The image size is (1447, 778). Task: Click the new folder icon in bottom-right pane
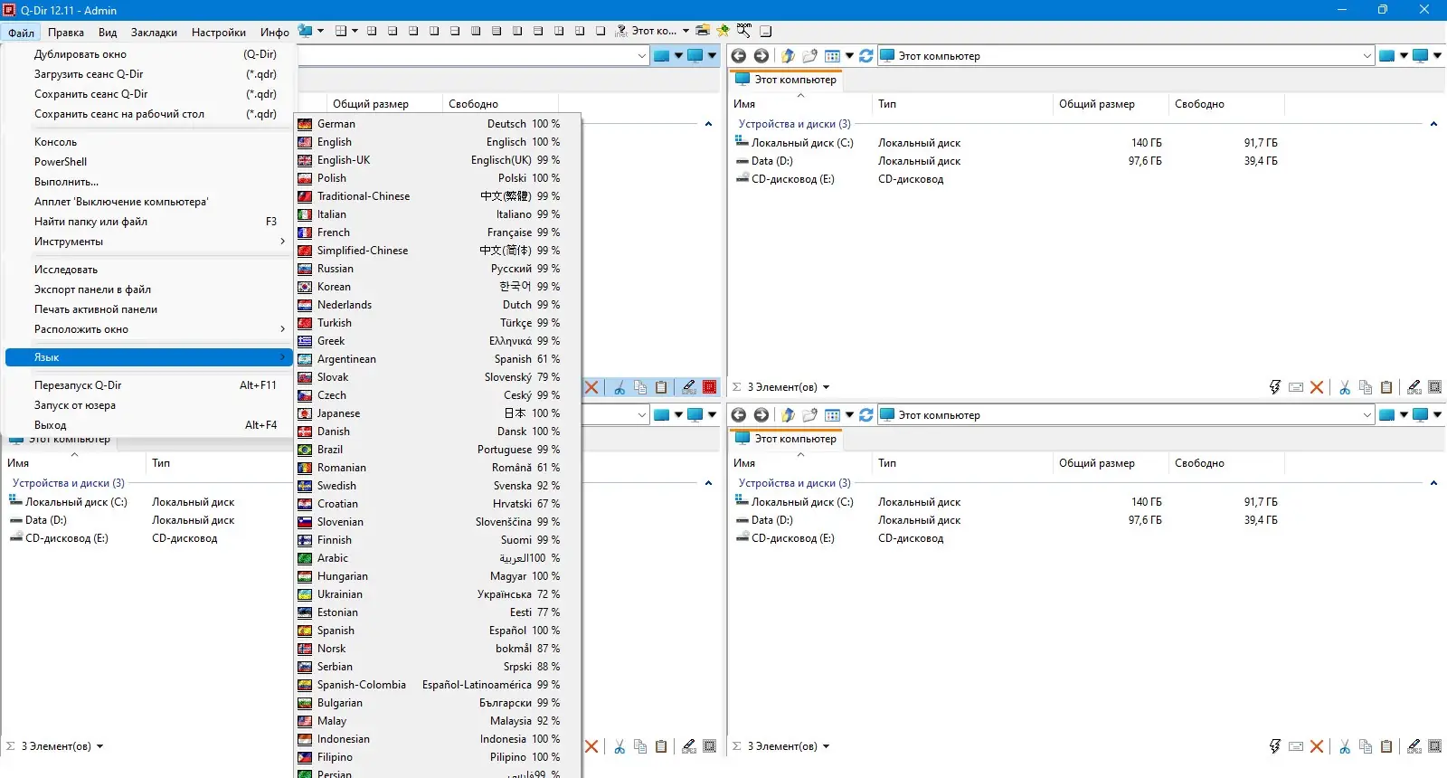click(809, 415)
